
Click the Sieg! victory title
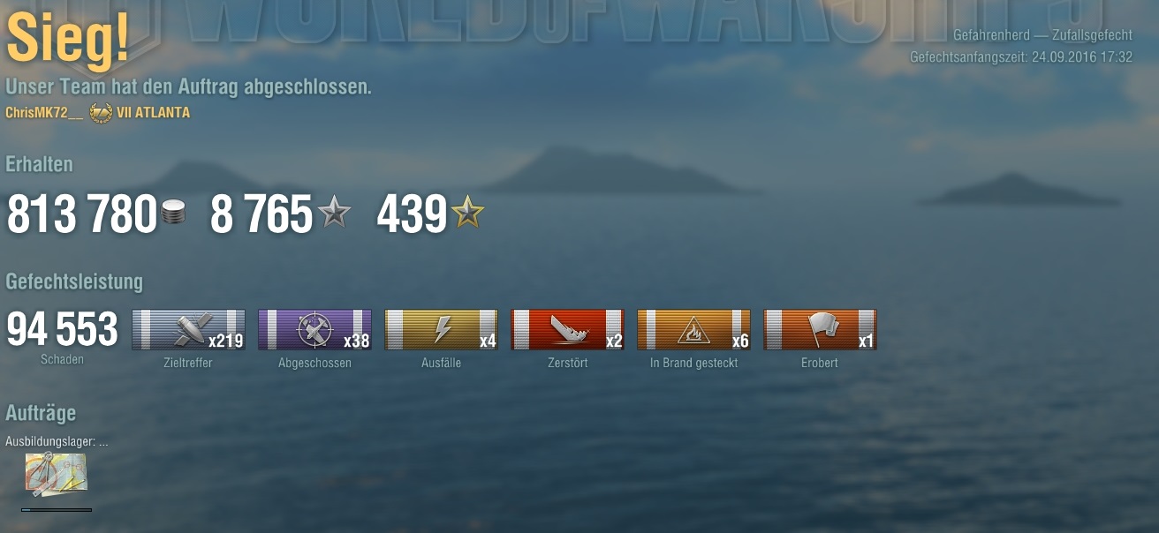coord(68,40)
